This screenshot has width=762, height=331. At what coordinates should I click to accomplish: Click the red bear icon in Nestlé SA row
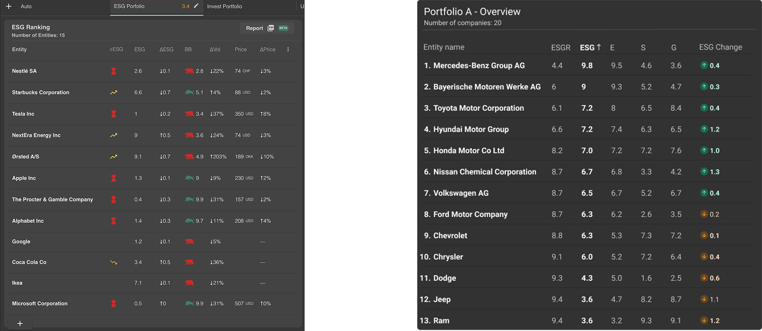189,71
